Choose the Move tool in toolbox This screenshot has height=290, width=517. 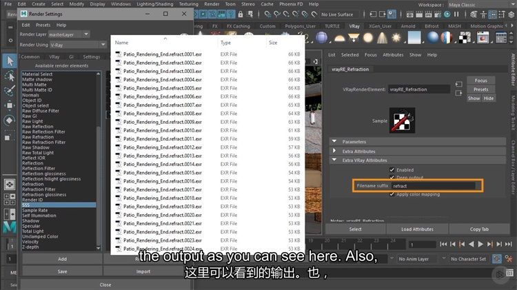click(10, 105)
